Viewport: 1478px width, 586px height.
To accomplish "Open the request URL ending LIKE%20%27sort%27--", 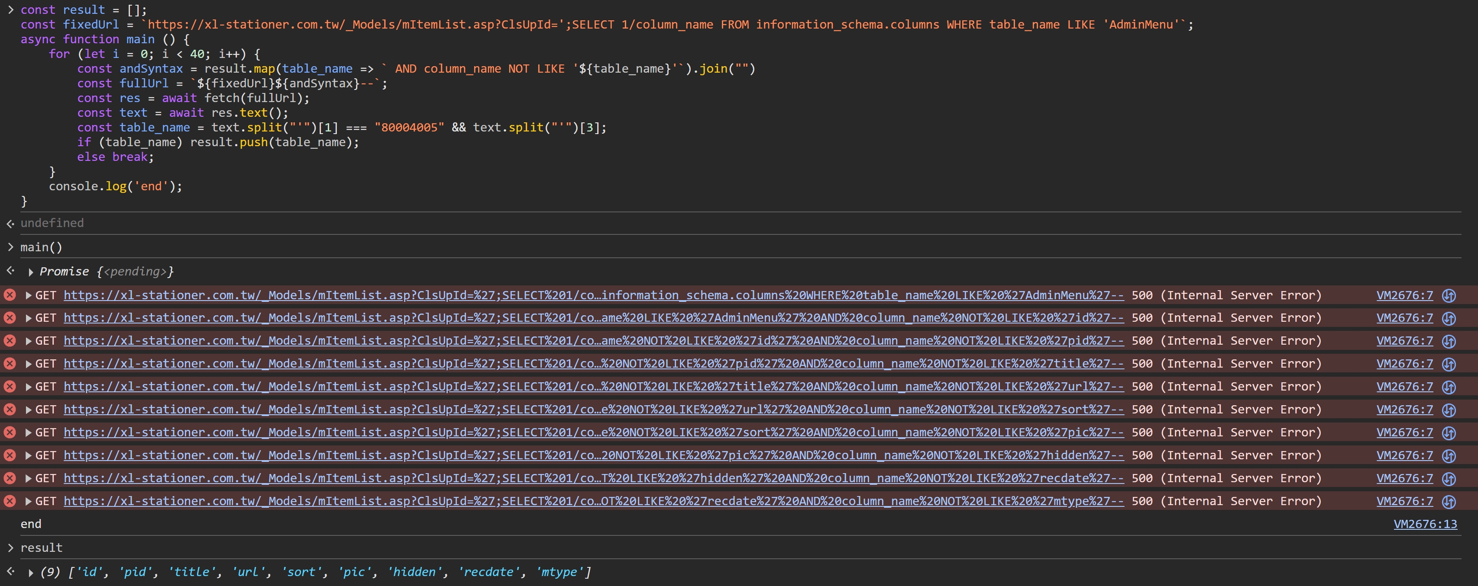I will tap(594, 410).
